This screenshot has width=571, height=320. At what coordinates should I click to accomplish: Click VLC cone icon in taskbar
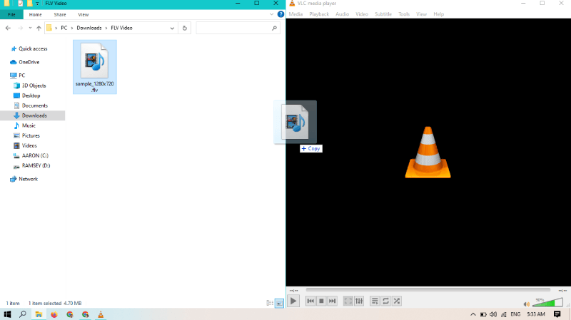(101, 314)
